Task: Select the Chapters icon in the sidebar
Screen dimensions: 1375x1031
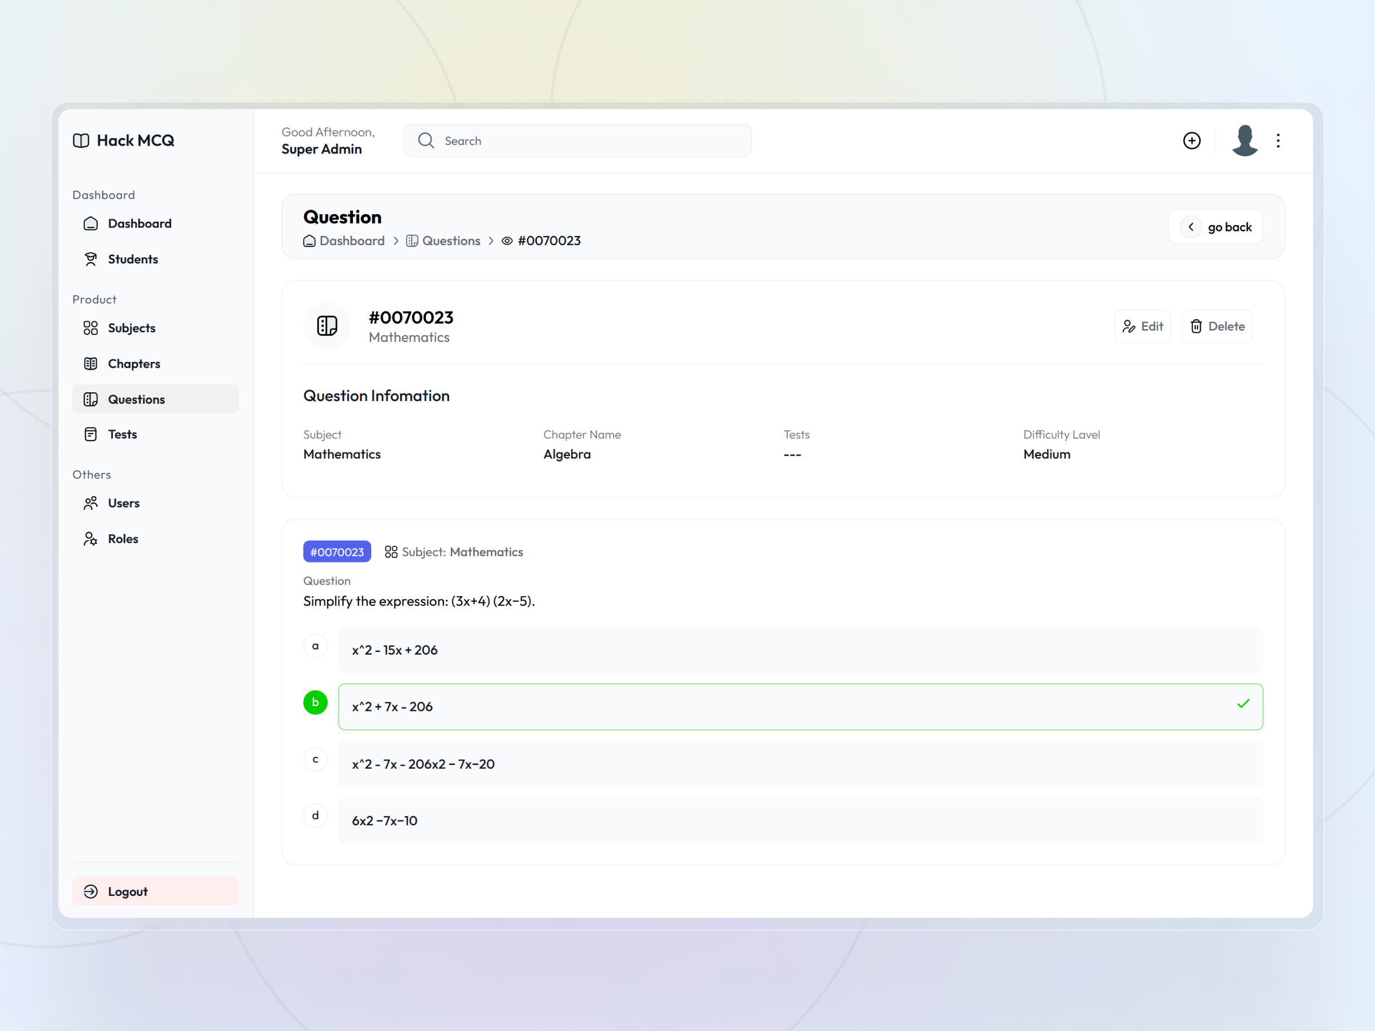Action: coord(91,363)
